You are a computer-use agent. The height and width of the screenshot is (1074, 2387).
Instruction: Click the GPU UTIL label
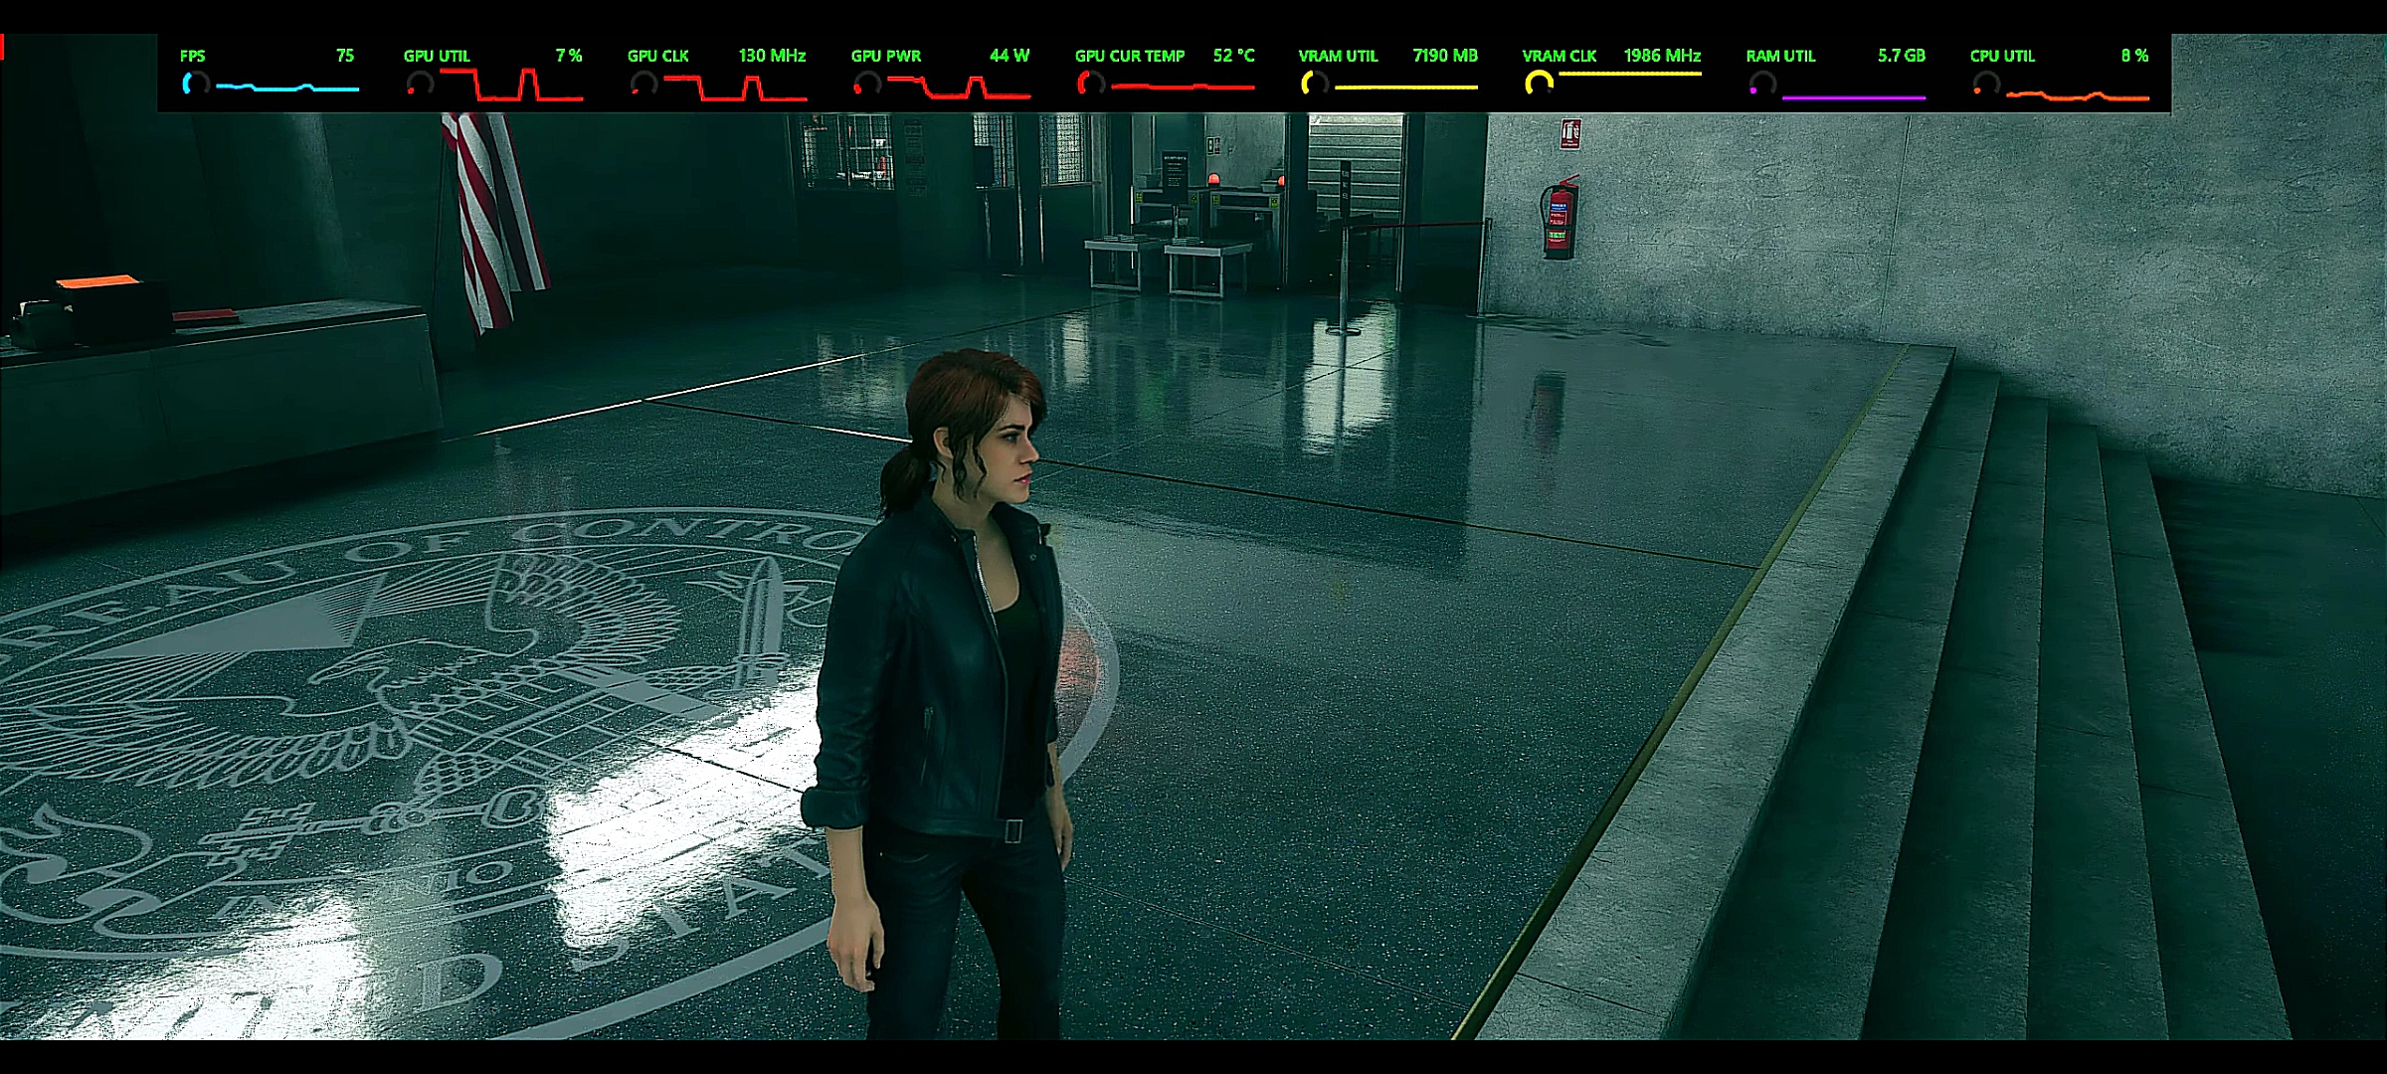point(437,56)
